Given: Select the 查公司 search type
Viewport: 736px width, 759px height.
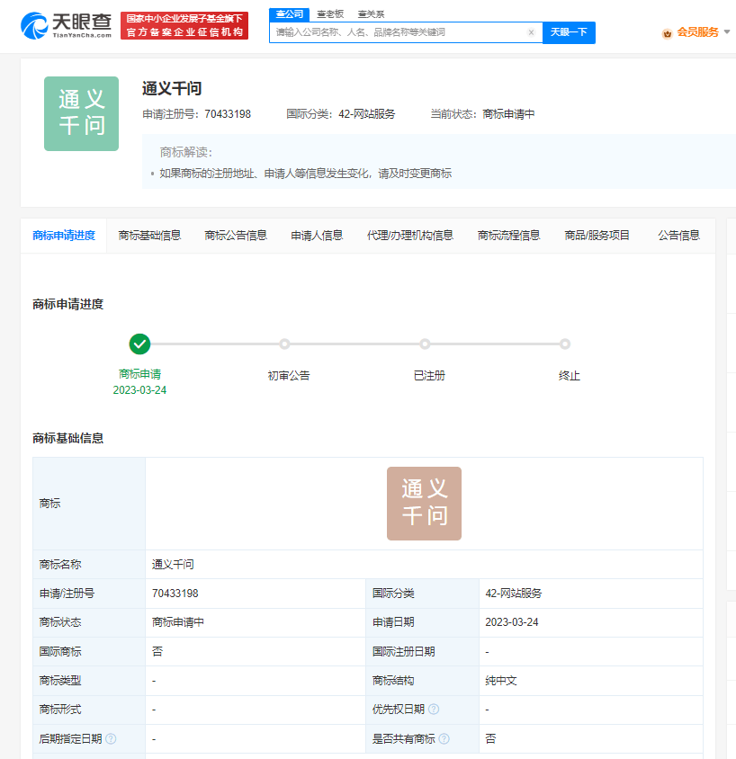Looking at the screenshot, I should tap(289, 14).
